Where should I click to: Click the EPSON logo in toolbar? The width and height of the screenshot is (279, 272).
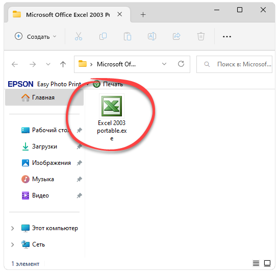(20, 84)
